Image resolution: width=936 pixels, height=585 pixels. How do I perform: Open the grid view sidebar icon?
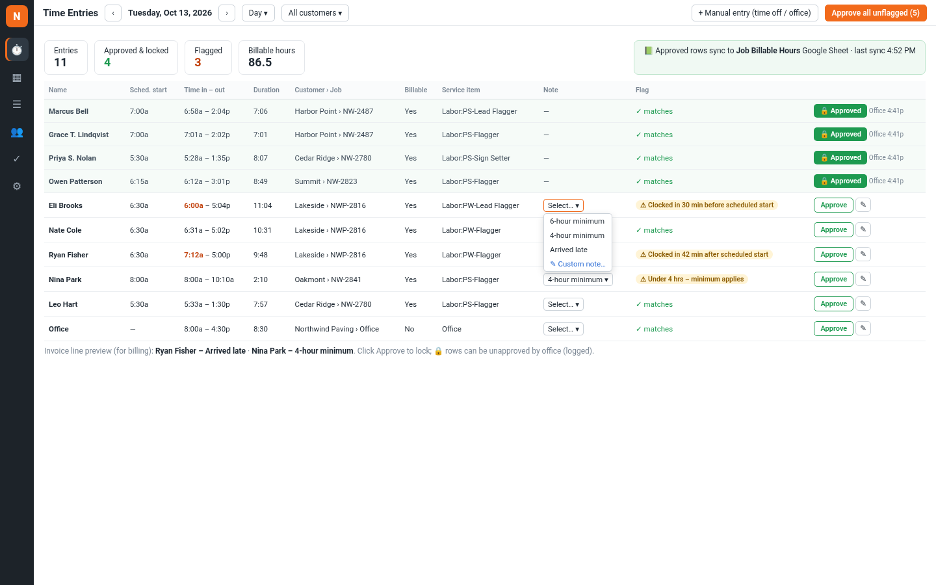(17, 77)
